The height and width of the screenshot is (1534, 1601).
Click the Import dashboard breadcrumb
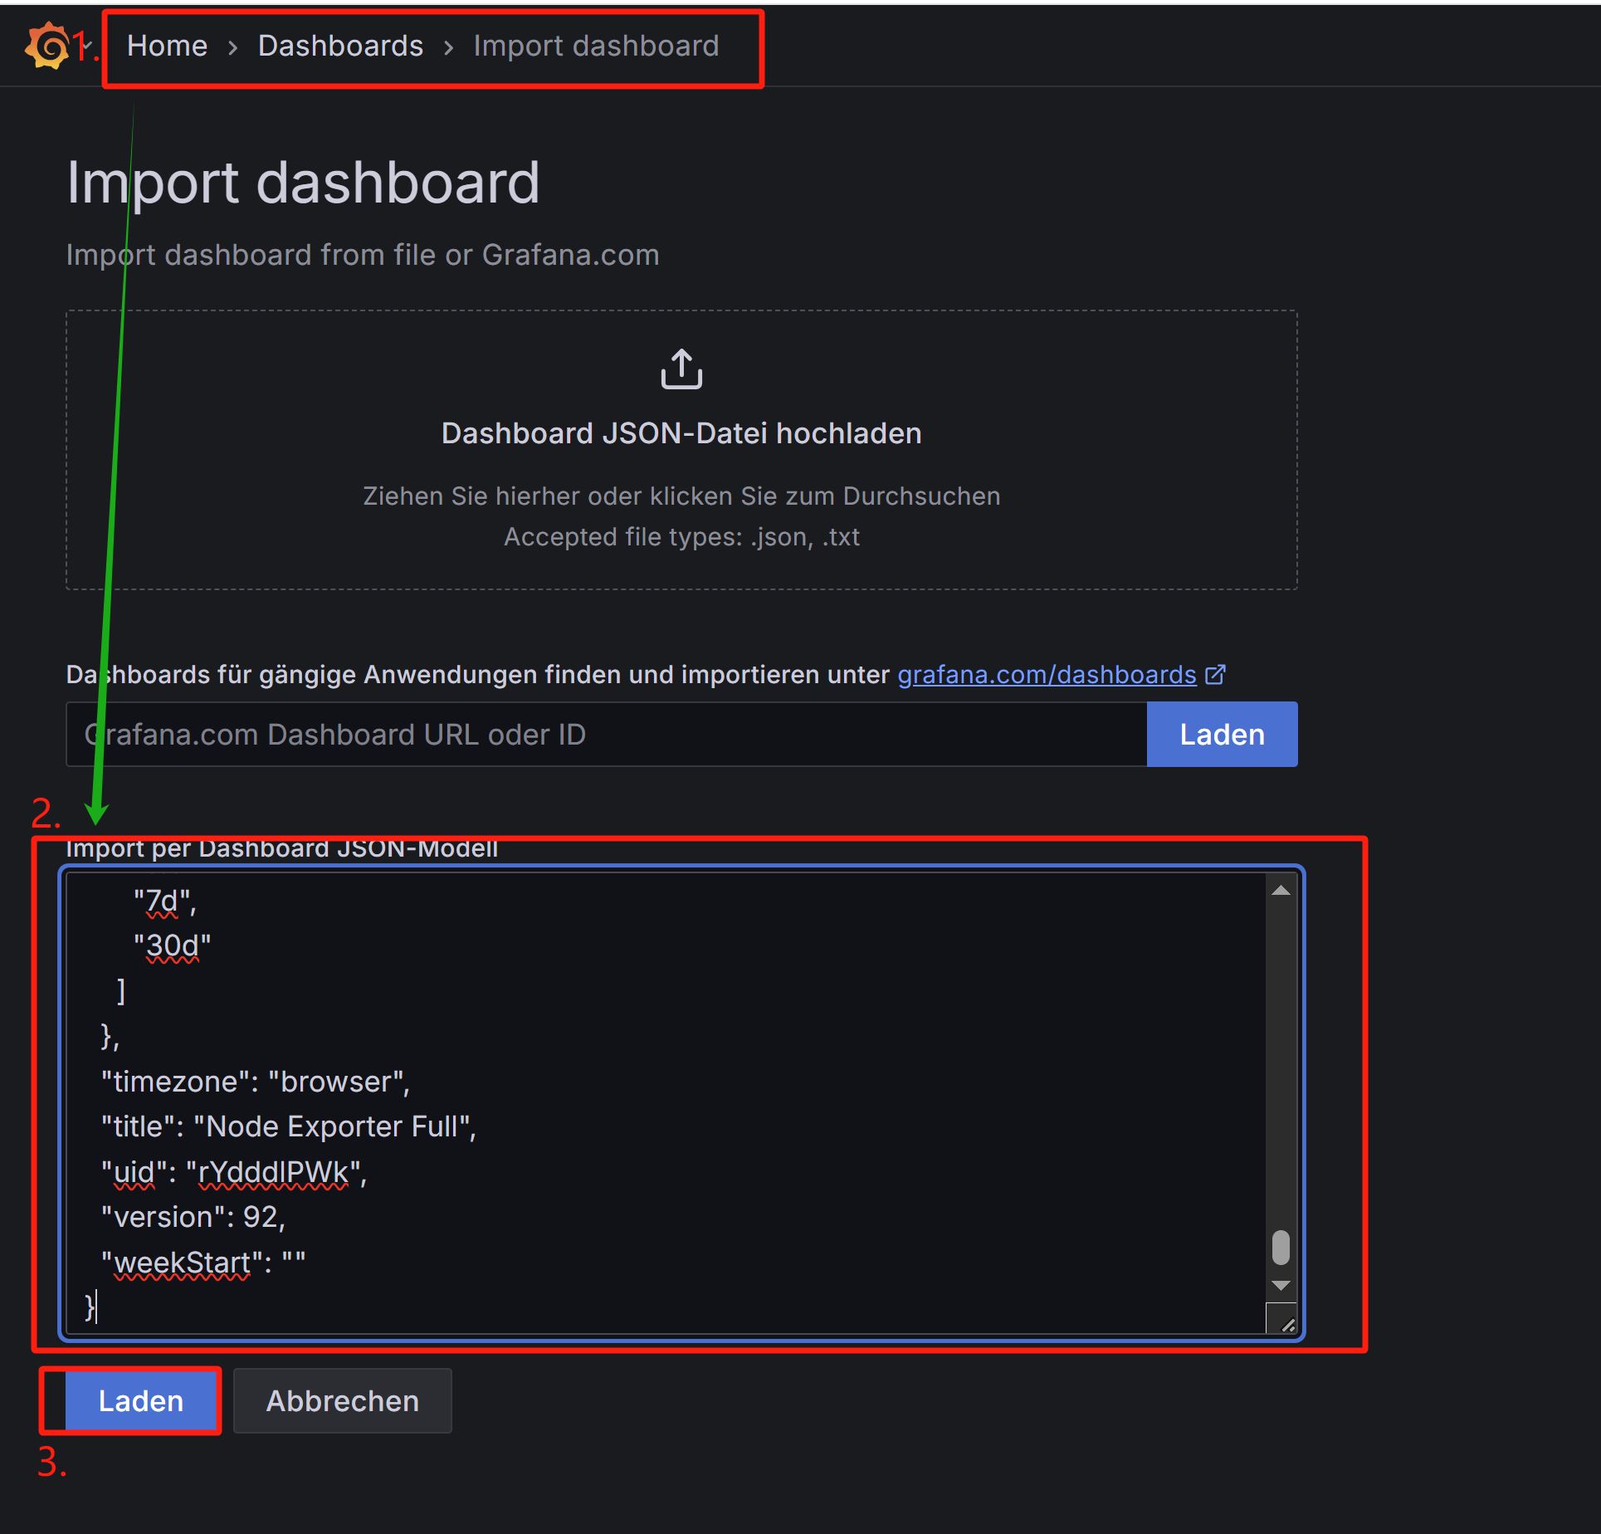point(595,46)
